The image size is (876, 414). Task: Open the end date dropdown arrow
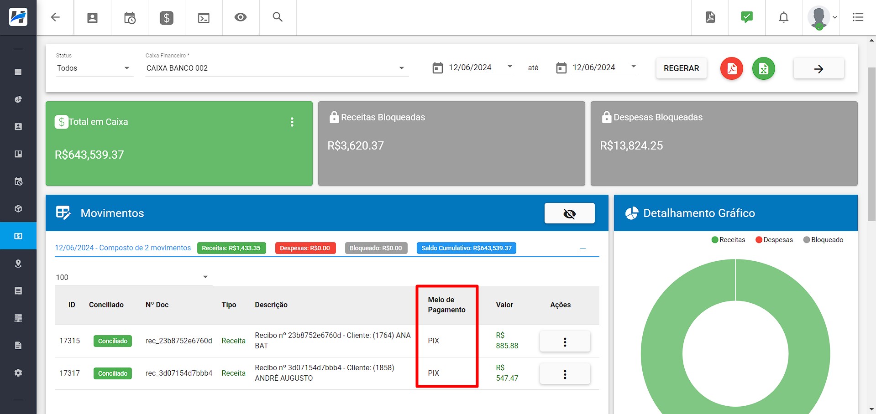click(x=634, y=67)
